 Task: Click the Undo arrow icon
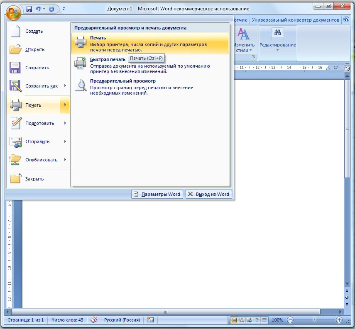[x=38, y=9]
